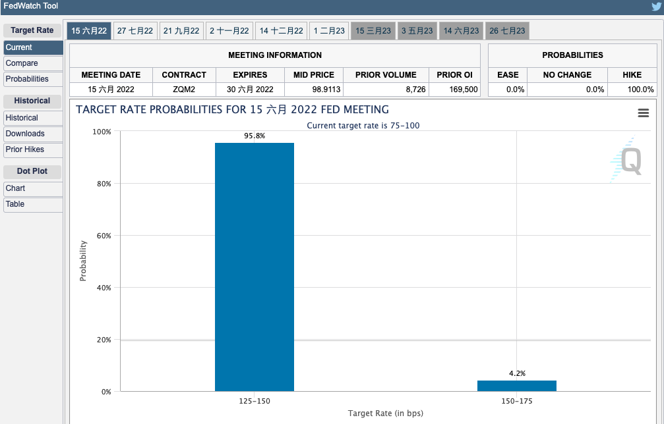Click the 4.2% bar label
The image size is (664, 424).
(517, 373)
